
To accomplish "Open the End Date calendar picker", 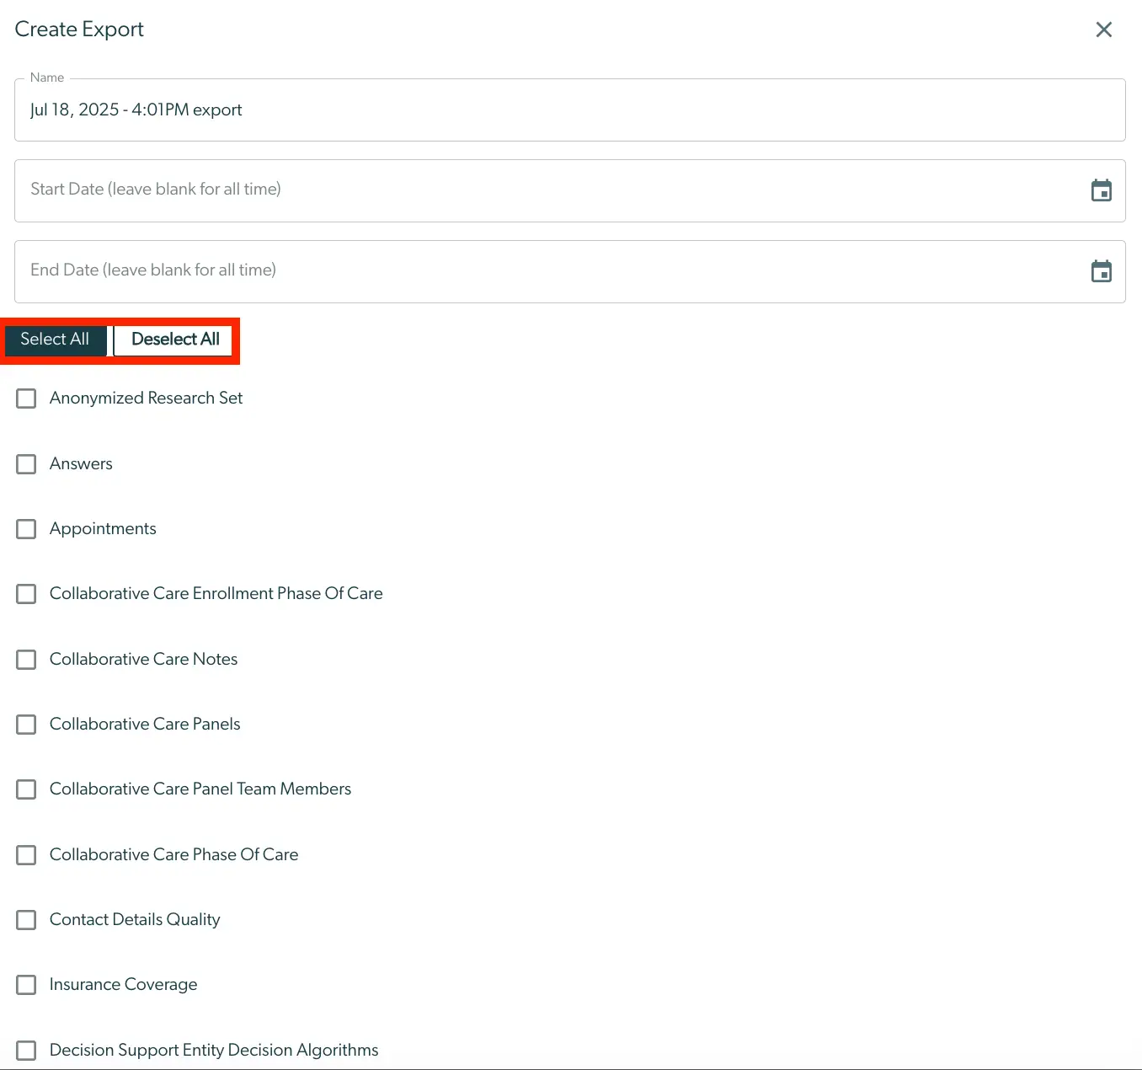I will (x=1101, y=271).
